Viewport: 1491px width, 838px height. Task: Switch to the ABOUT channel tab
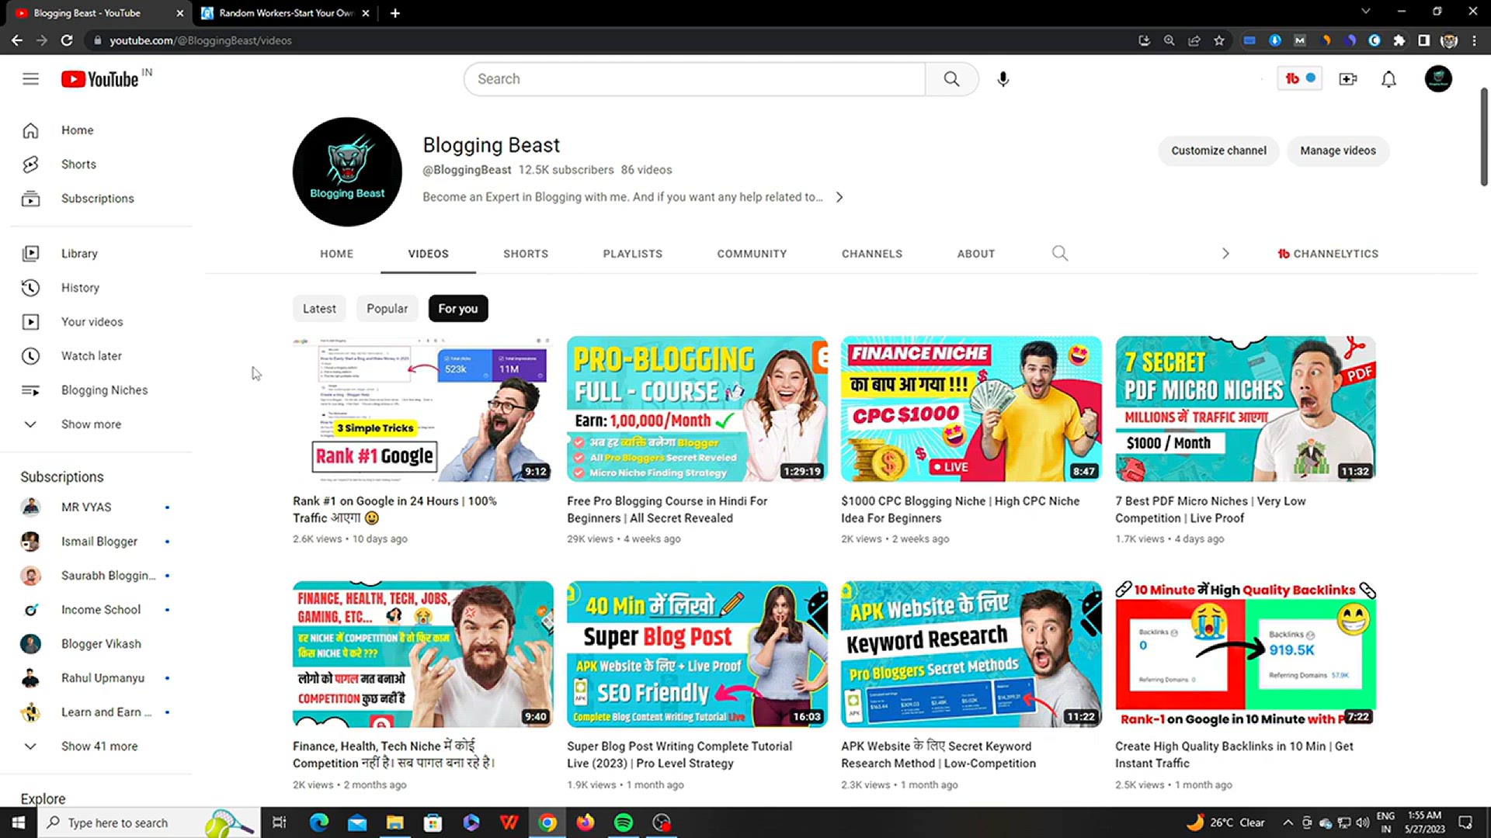(976, 254)
